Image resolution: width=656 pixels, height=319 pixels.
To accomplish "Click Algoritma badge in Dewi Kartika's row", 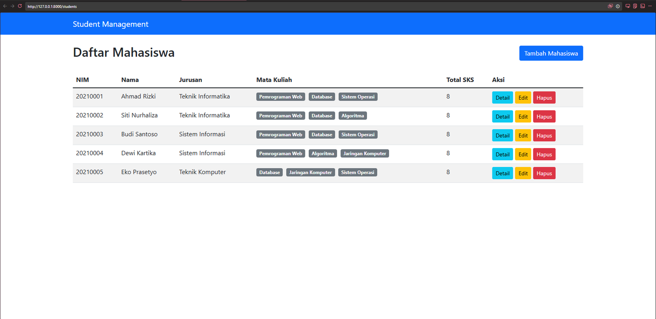I will click(x=323, y=153).
